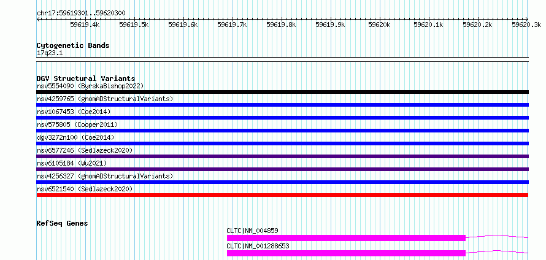
Task: Click the 59620.1k ruler tick label
Action: click(428, 25)
